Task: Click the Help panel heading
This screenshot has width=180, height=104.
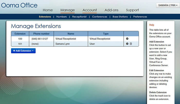Action: (152, 25)
